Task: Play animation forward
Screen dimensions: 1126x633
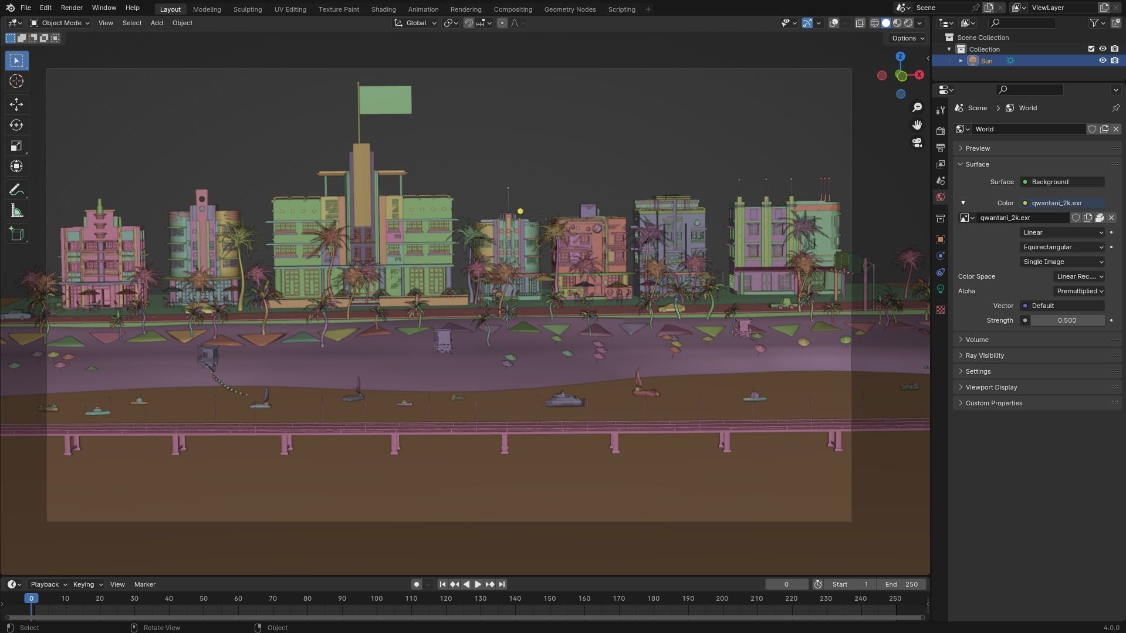Action: click(x=478, y=584)
